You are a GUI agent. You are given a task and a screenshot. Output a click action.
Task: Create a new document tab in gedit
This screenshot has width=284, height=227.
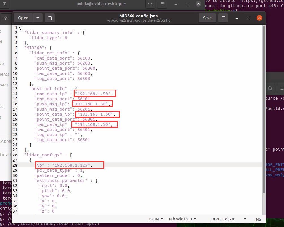tap(50, 18)
